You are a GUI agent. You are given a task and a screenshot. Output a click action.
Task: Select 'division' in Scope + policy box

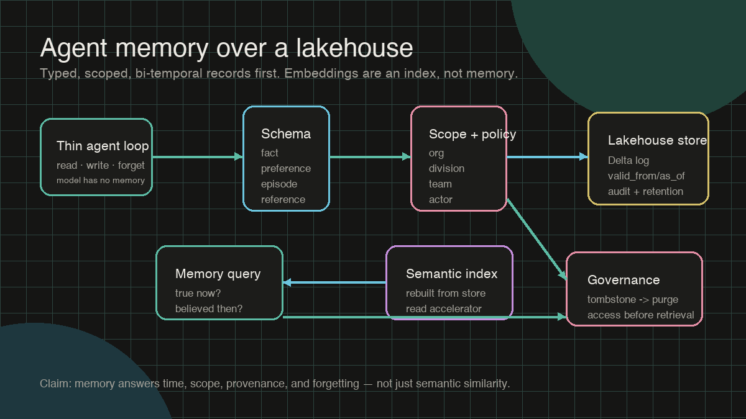(x=446, y=168)
